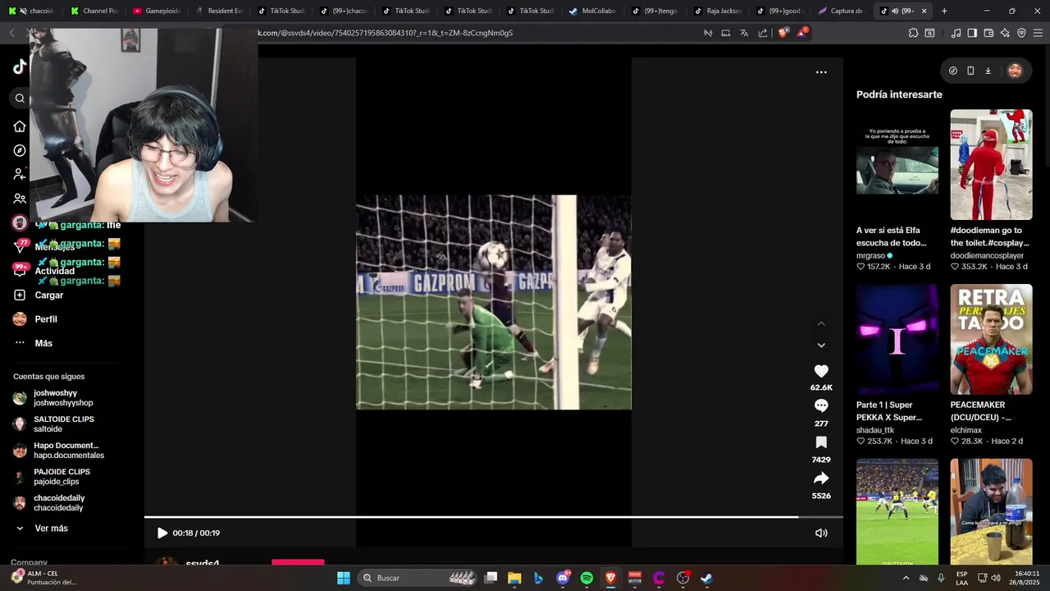
Task: Show hidden system tray icons chevron
Action: point(906,578)
